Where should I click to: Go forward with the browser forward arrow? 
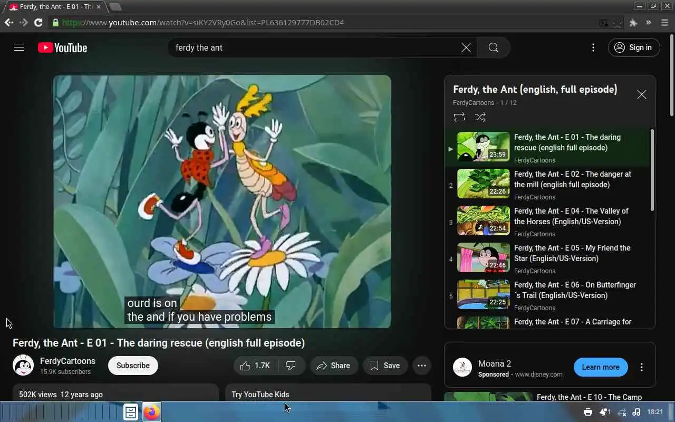(x=23, y=22)
